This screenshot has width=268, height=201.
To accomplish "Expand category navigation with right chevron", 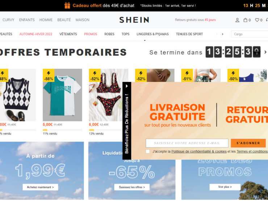I will (222, 34).
